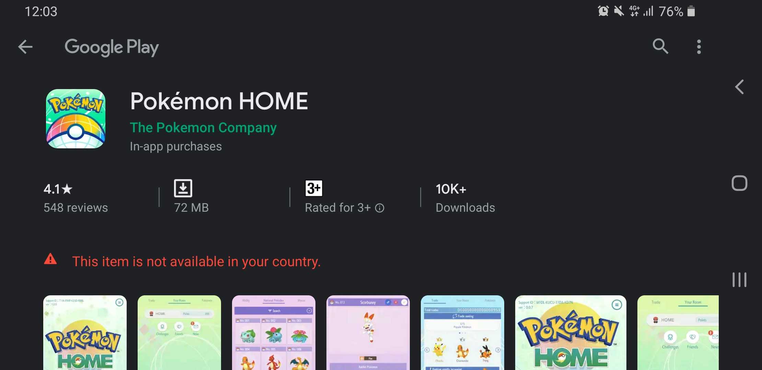This screenshot has width=762, height=370.
Task: Tap the in-app purchases label
Action: [x=175, y=146]
